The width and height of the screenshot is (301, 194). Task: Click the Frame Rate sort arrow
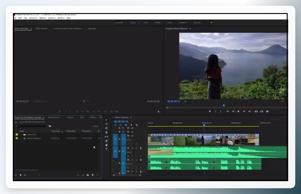tap(62, 131)
